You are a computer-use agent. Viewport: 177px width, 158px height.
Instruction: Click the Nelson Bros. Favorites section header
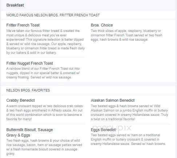tap(28, 90)
